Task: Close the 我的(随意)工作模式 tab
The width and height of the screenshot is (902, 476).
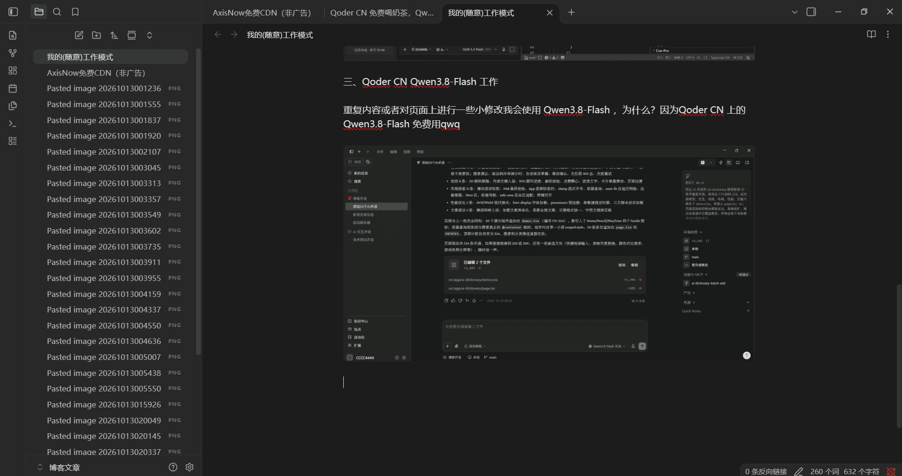Action: (x=550, y=13)
